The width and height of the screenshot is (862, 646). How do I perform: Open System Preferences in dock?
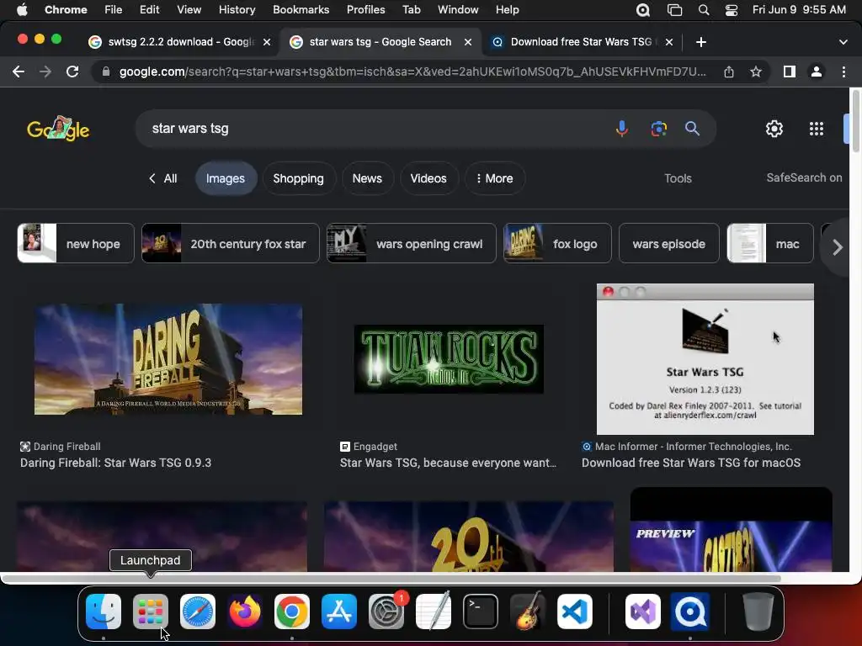[x=386, y=612]
